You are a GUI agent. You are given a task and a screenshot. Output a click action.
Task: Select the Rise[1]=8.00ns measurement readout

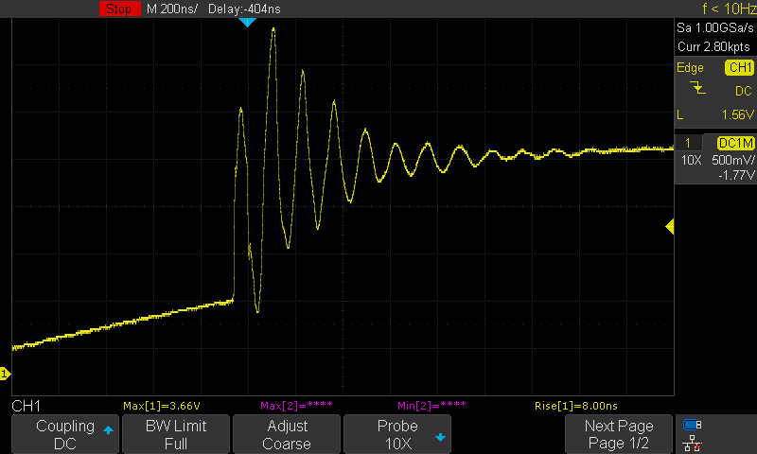[x=574, y=406]
